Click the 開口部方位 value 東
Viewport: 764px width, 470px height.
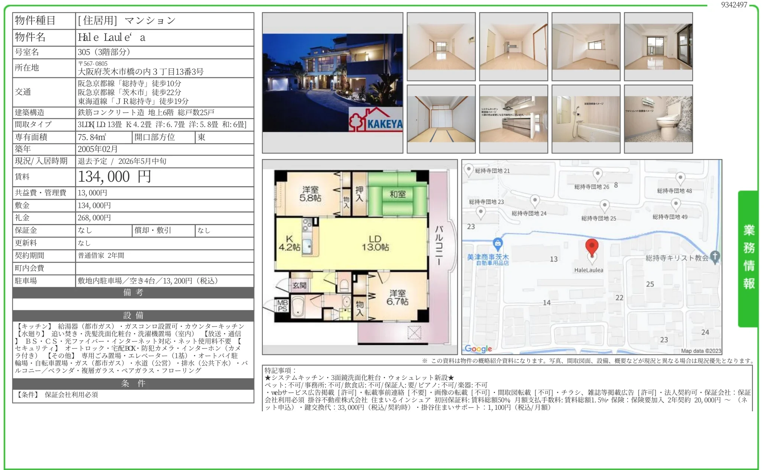pos(201,137)
